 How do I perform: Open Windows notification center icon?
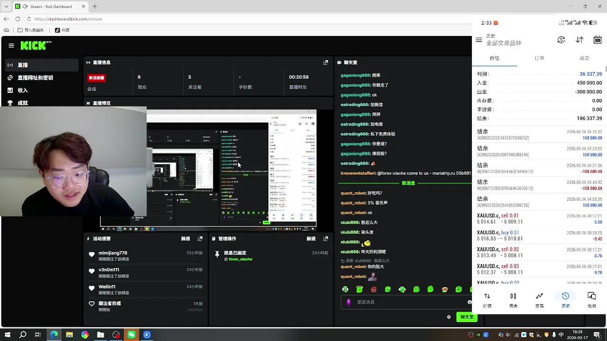click(598, 335)
